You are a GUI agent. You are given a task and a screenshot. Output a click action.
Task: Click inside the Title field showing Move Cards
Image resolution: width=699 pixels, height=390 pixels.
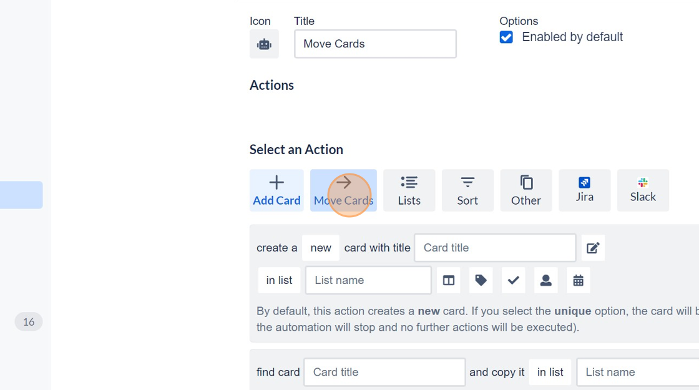coord(375,44)
